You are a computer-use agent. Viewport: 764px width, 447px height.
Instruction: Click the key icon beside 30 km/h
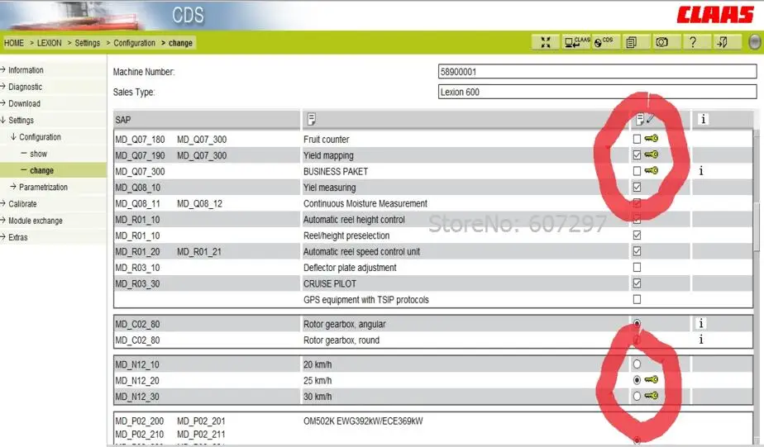pyautogui.click(x=652, y=396)
